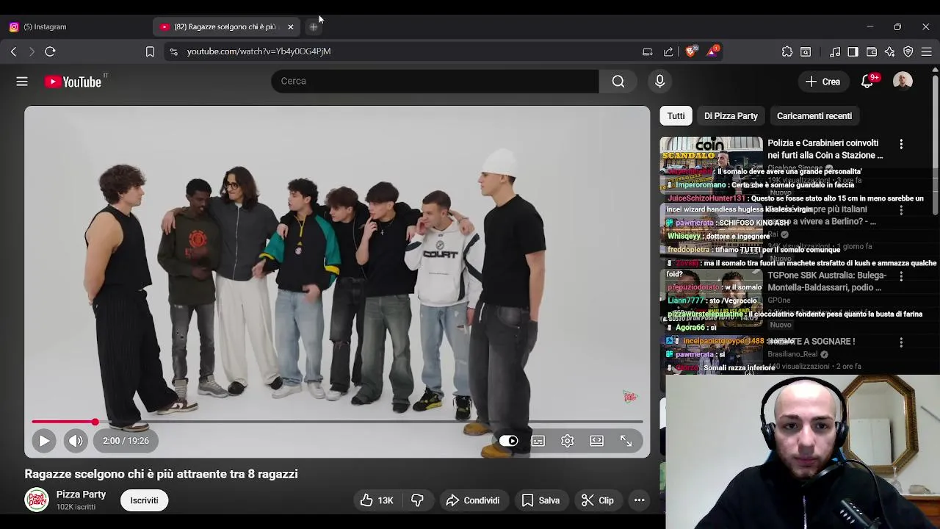Switch to the Instagram browser tab
This screenshot has width=940, height=529.
click(76, 26)
